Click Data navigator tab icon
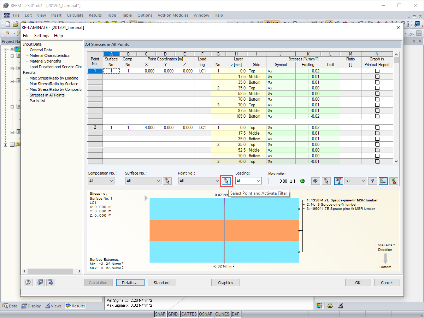Viewport: 424px width, 318px height. [x=6, y=306]
